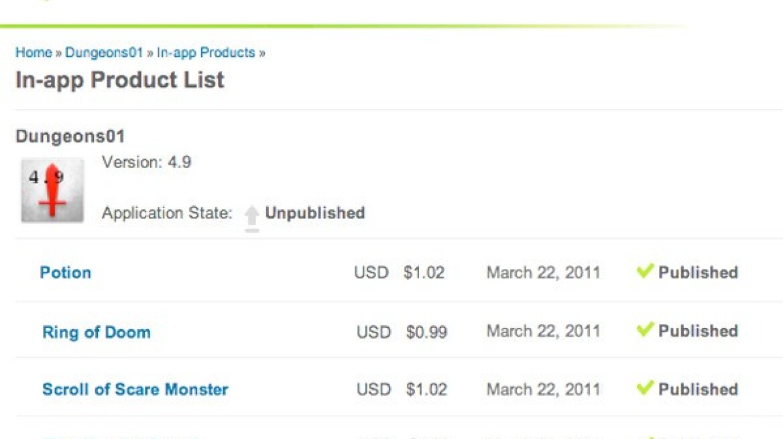The image size is (783, 439).
Task: Click the Unpublished application state label
Action: (315, 213)
